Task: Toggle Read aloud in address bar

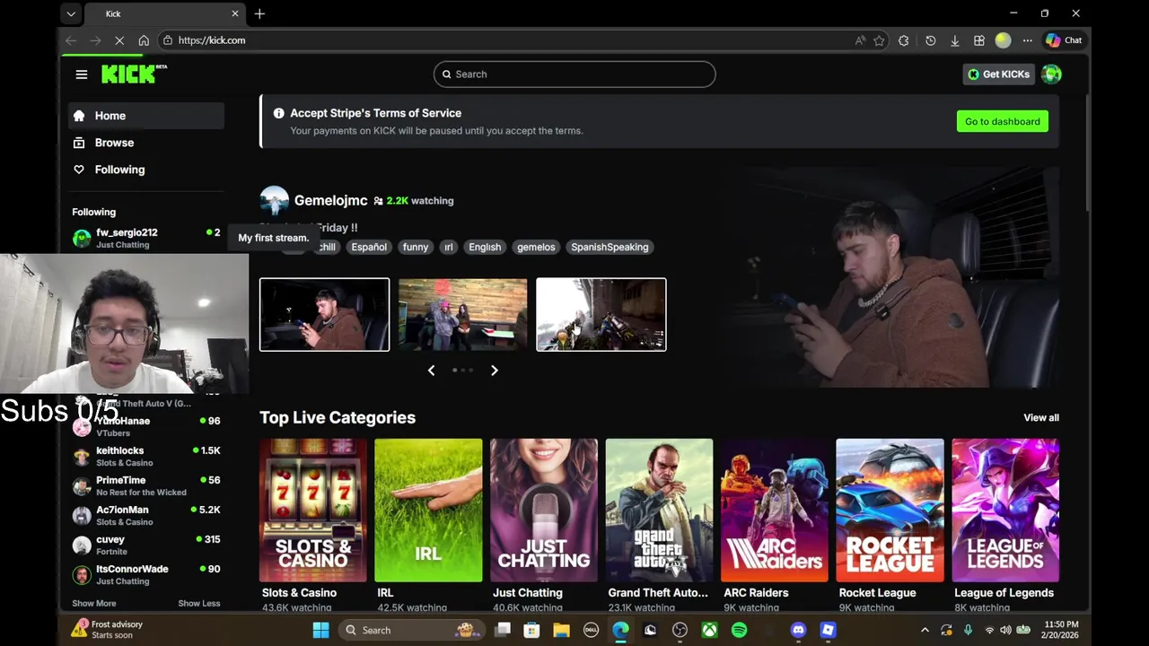Action: click(x=860, y=40)
